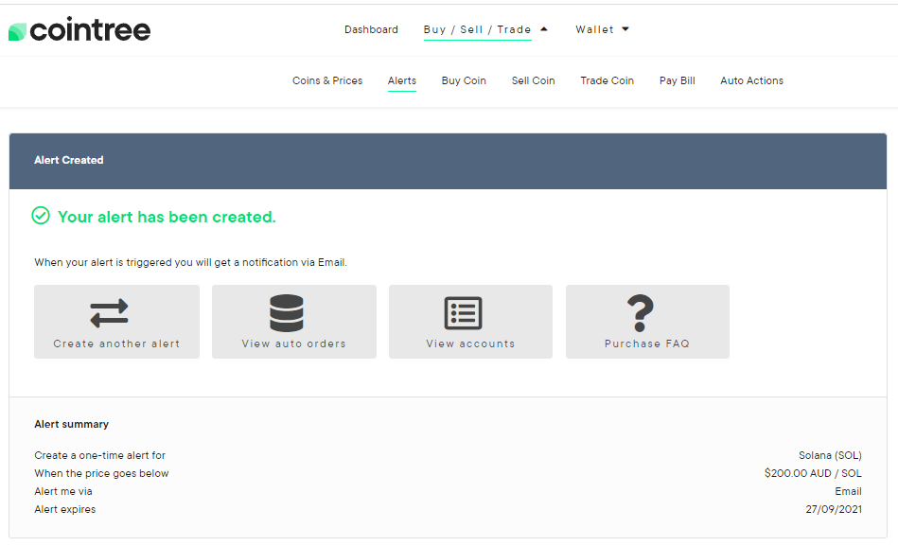Open the Wallet menu
898x546 pixels.
pos(594,29)
